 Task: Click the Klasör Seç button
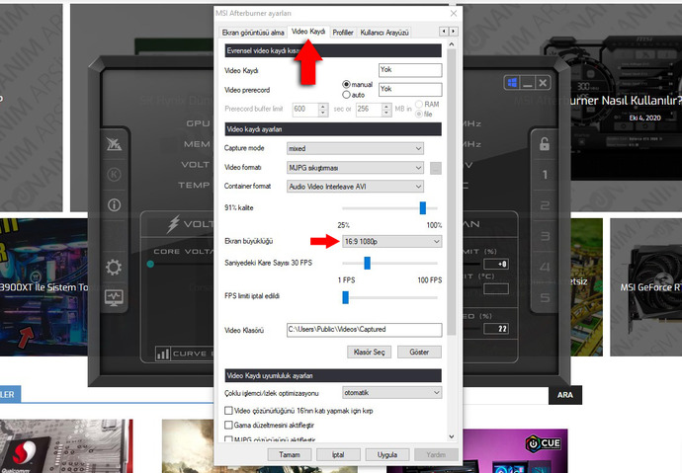click(370, 352)
